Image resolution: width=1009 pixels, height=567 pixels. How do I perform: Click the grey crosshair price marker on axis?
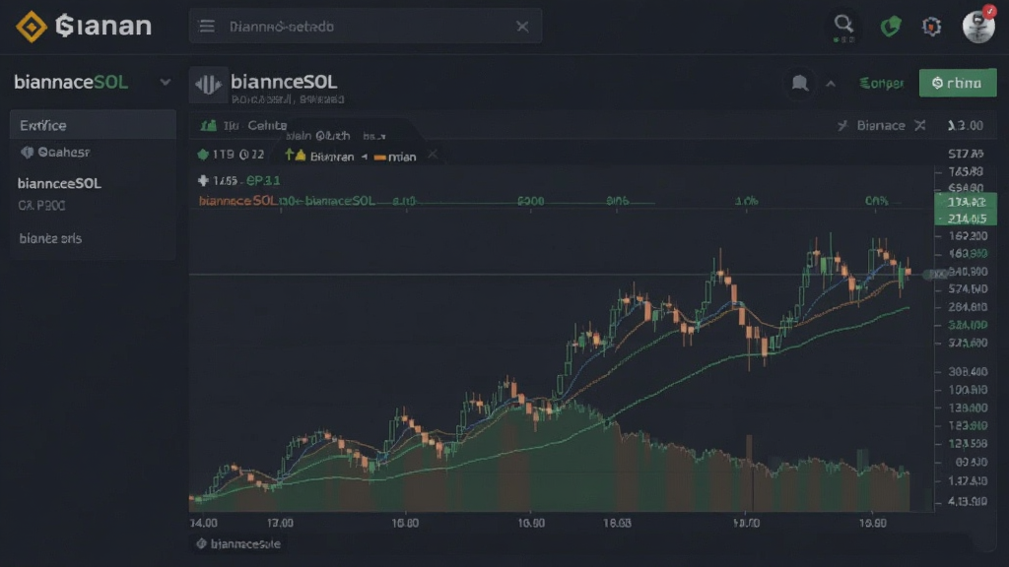click(936, 275)
